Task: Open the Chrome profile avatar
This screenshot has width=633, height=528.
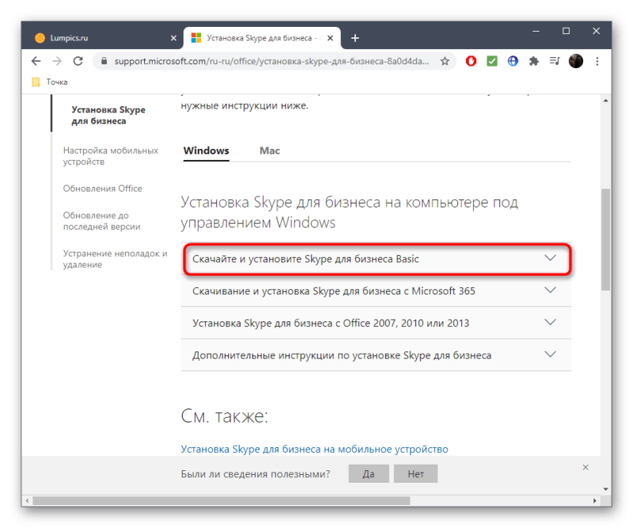Action: click(576, 61)
